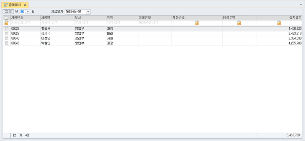
Task: Sort by the 예금주명 column header
Action: 239,18
